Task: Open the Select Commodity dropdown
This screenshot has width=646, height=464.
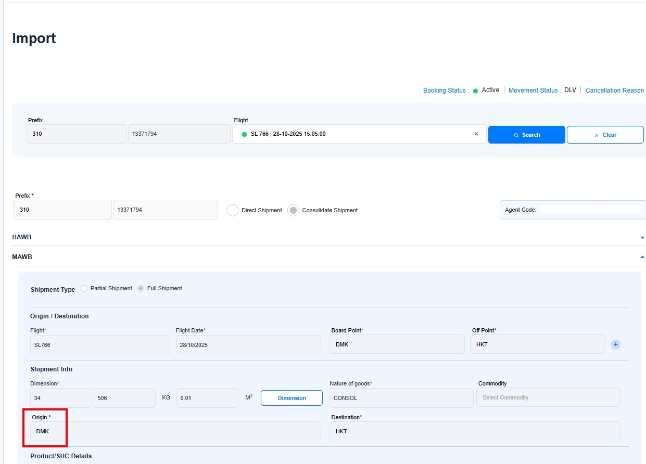Action: tap(548, 397)
